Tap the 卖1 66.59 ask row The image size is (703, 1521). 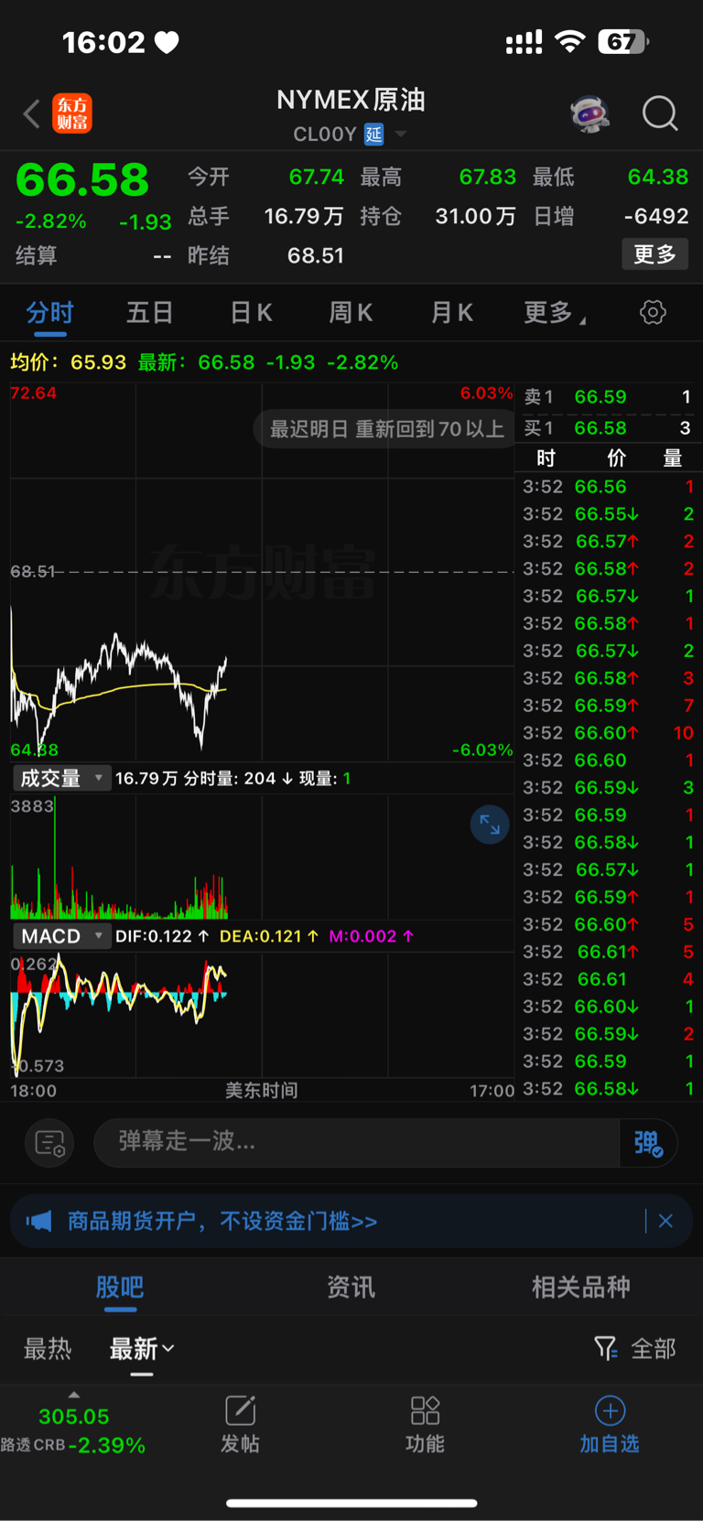[608, 397]
